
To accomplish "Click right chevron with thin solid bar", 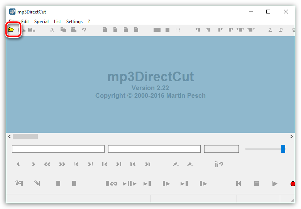I will (118, 164).
